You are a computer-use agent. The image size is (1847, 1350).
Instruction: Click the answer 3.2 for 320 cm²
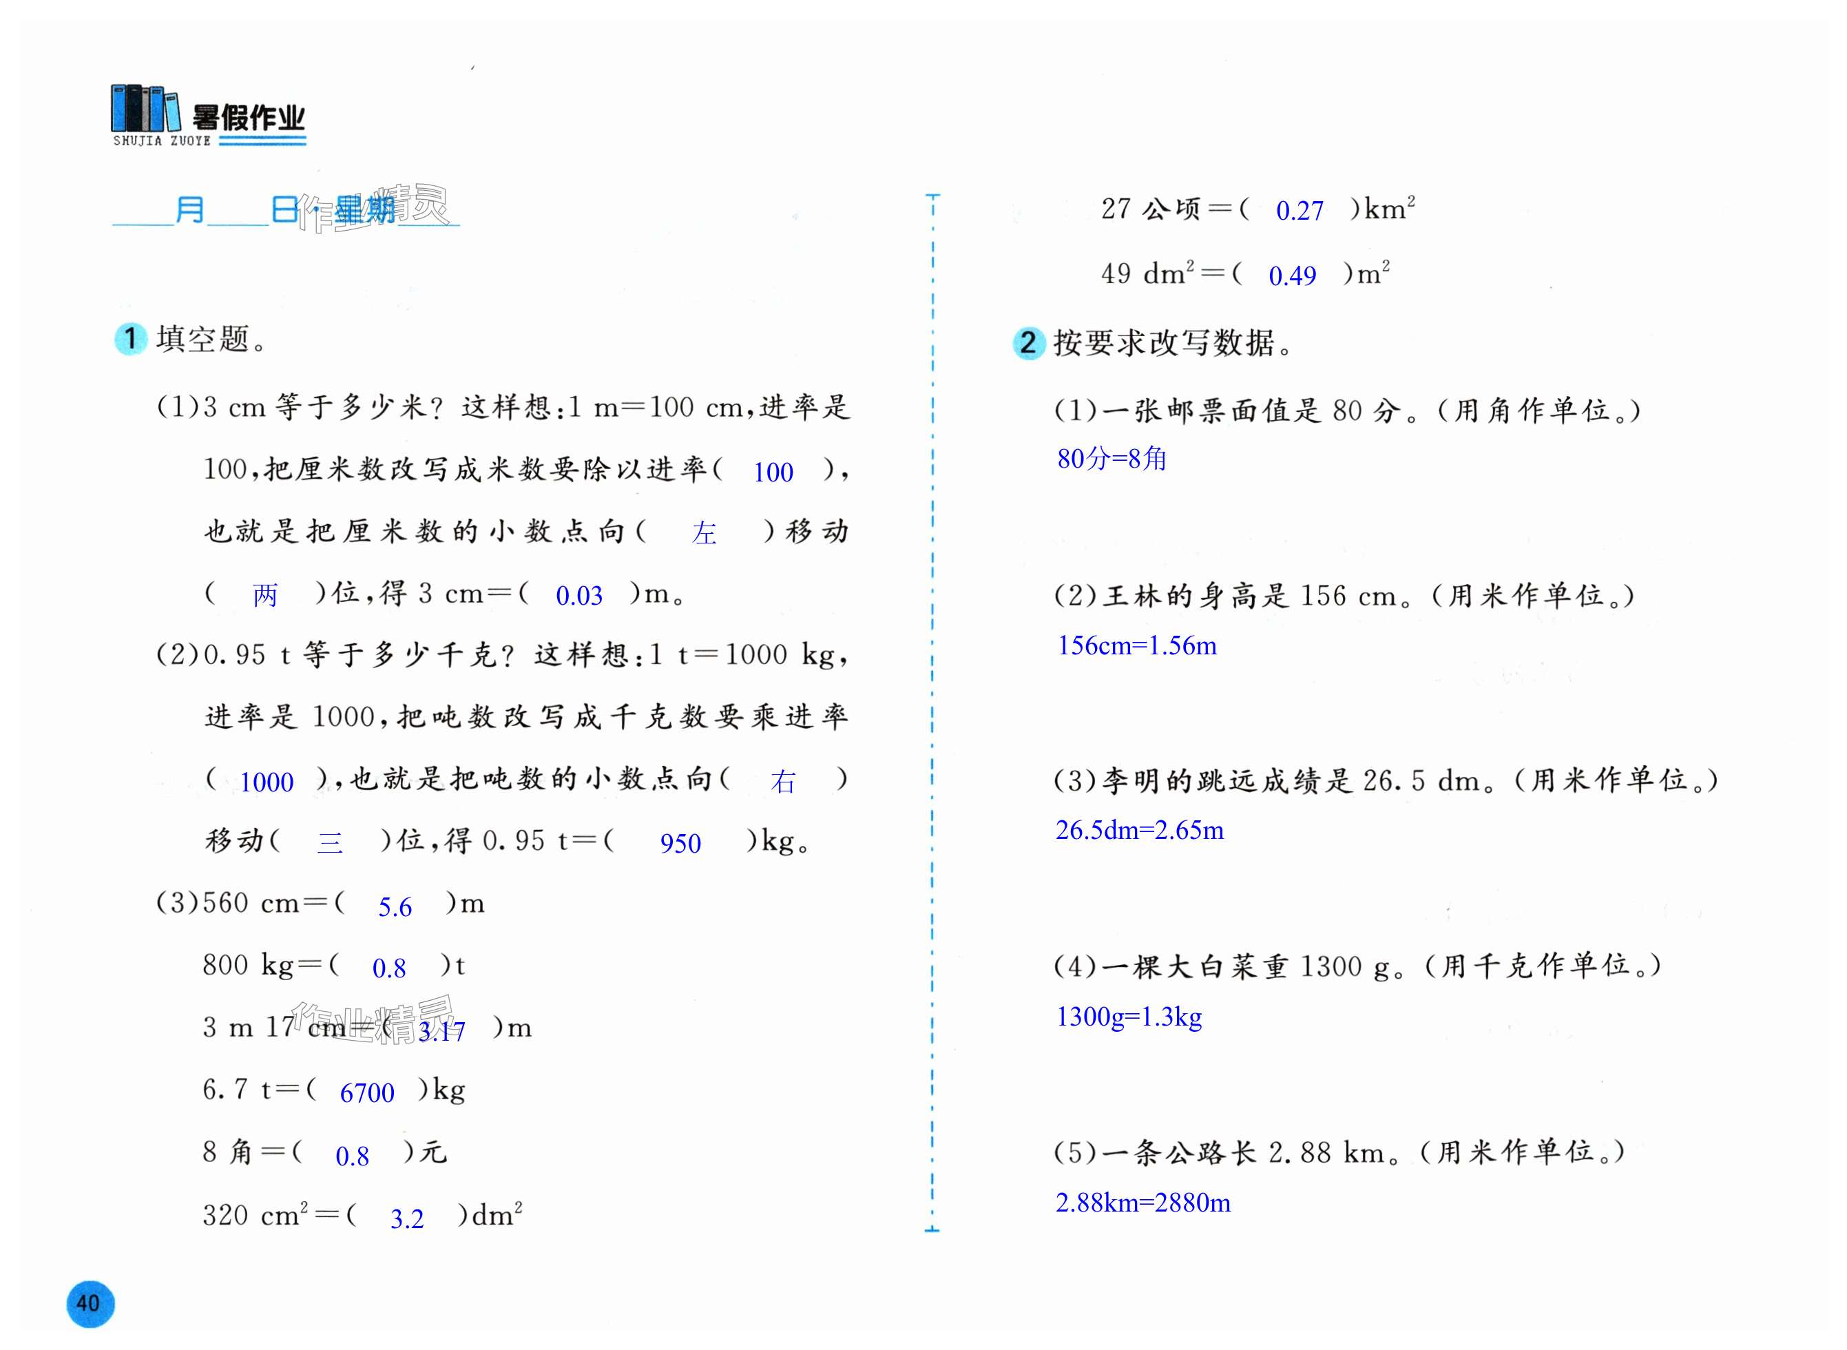click(407, 1219)
